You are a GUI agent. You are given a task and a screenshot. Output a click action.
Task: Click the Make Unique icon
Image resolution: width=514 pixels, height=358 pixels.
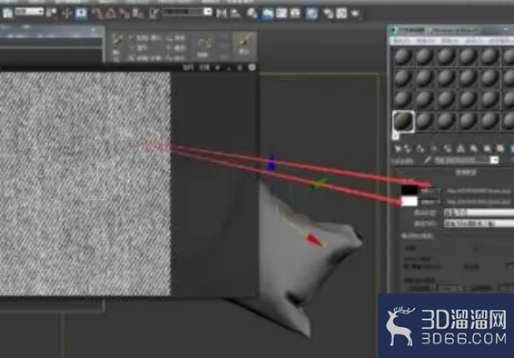tap(460, 149)
